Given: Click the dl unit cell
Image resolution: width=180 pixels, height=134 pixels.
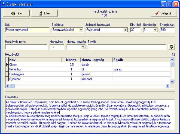Looking at the screenshot, I should pos(97,69).
